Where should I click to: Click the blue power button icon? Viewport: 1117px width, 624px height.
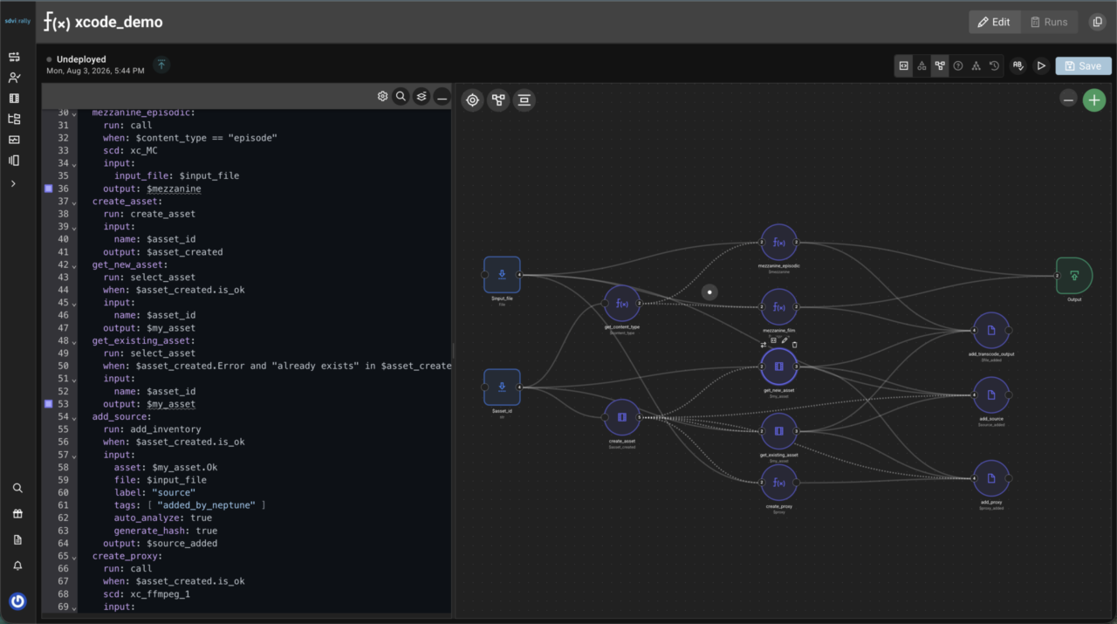[x=17, y=601]
